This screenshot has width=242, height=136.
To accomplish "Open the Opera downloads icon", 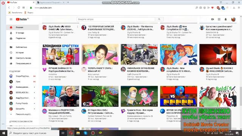I will tap(234, 8).
